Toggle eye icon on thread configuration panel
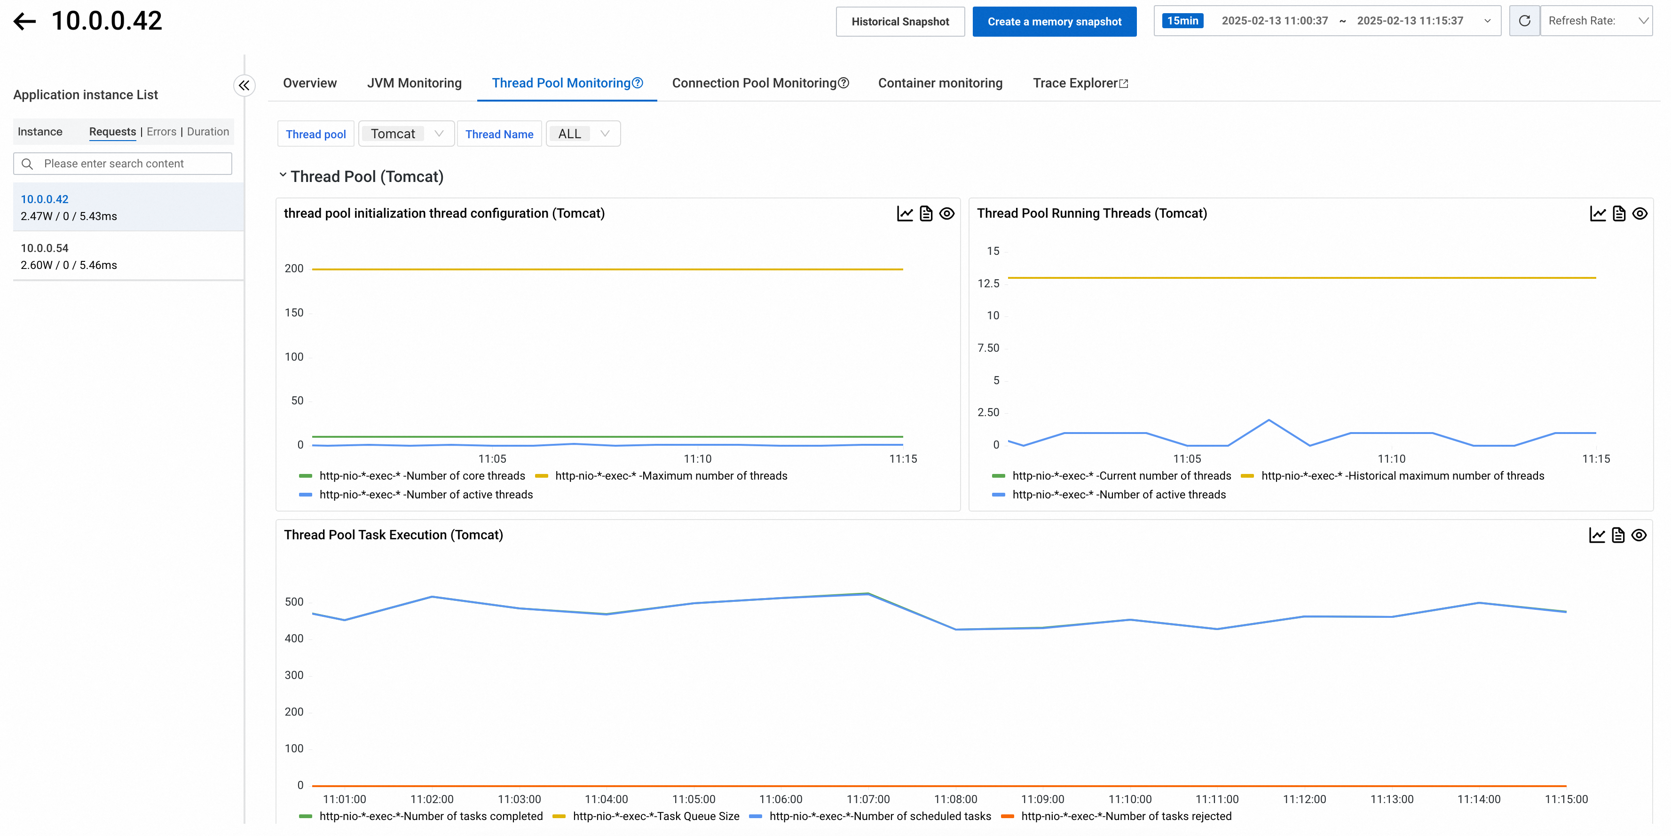 947,213
